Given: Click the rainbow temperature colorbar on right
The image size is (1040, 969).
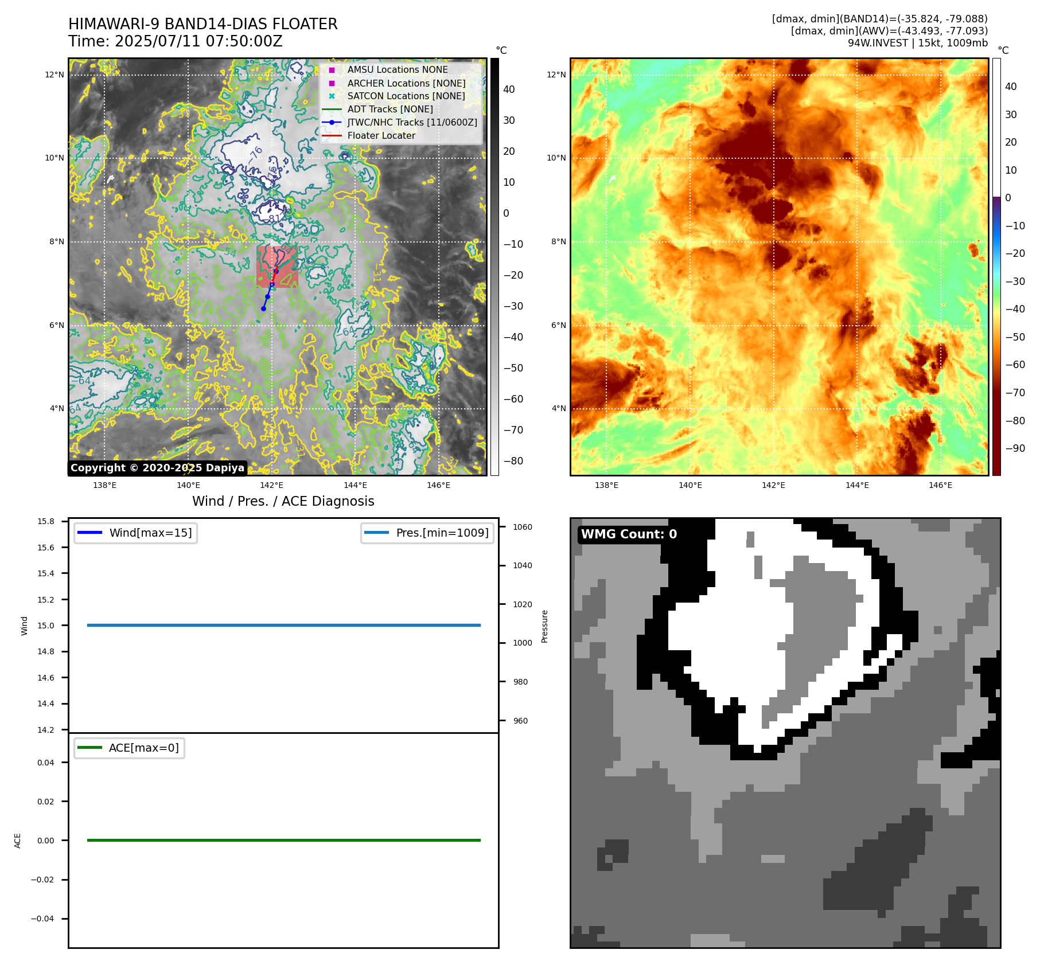Looking at the screenshot, I should pos(996,267).
